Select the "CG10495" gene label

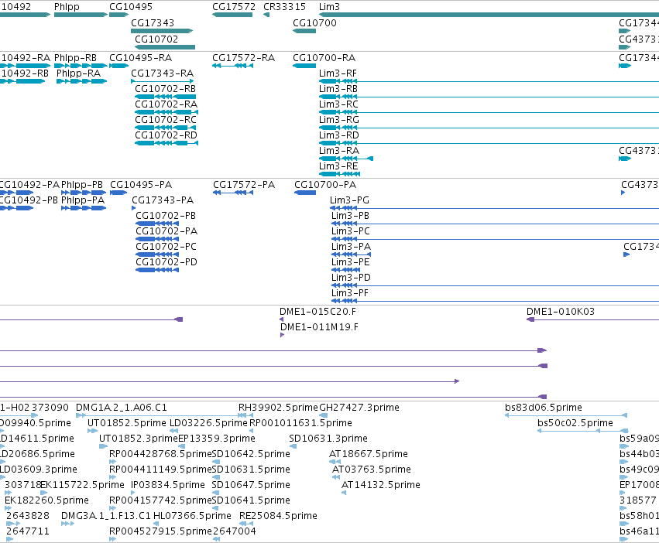(x=131, y=7)
